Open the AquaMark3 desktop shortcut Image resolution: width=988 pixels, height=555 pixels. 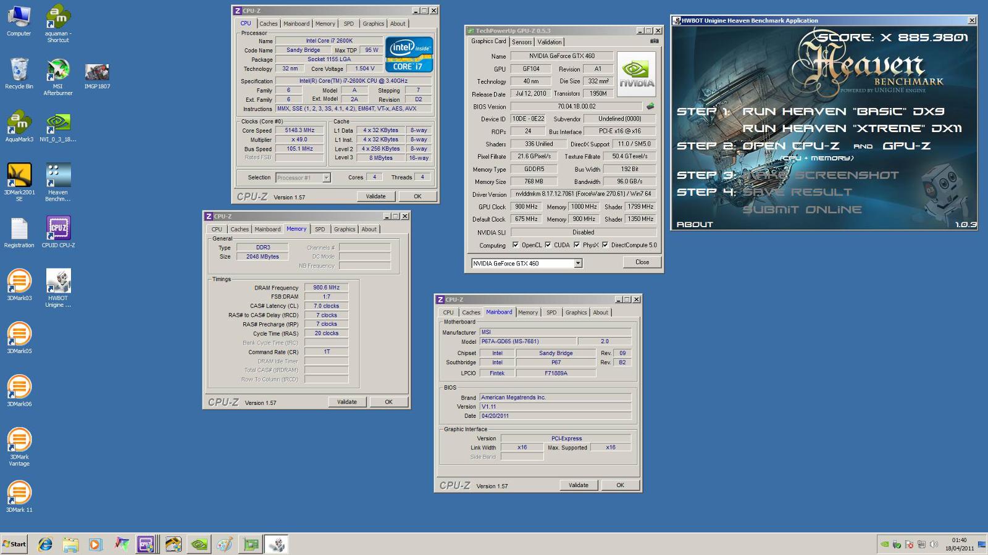pyautogui.click(x=19, y=127)
